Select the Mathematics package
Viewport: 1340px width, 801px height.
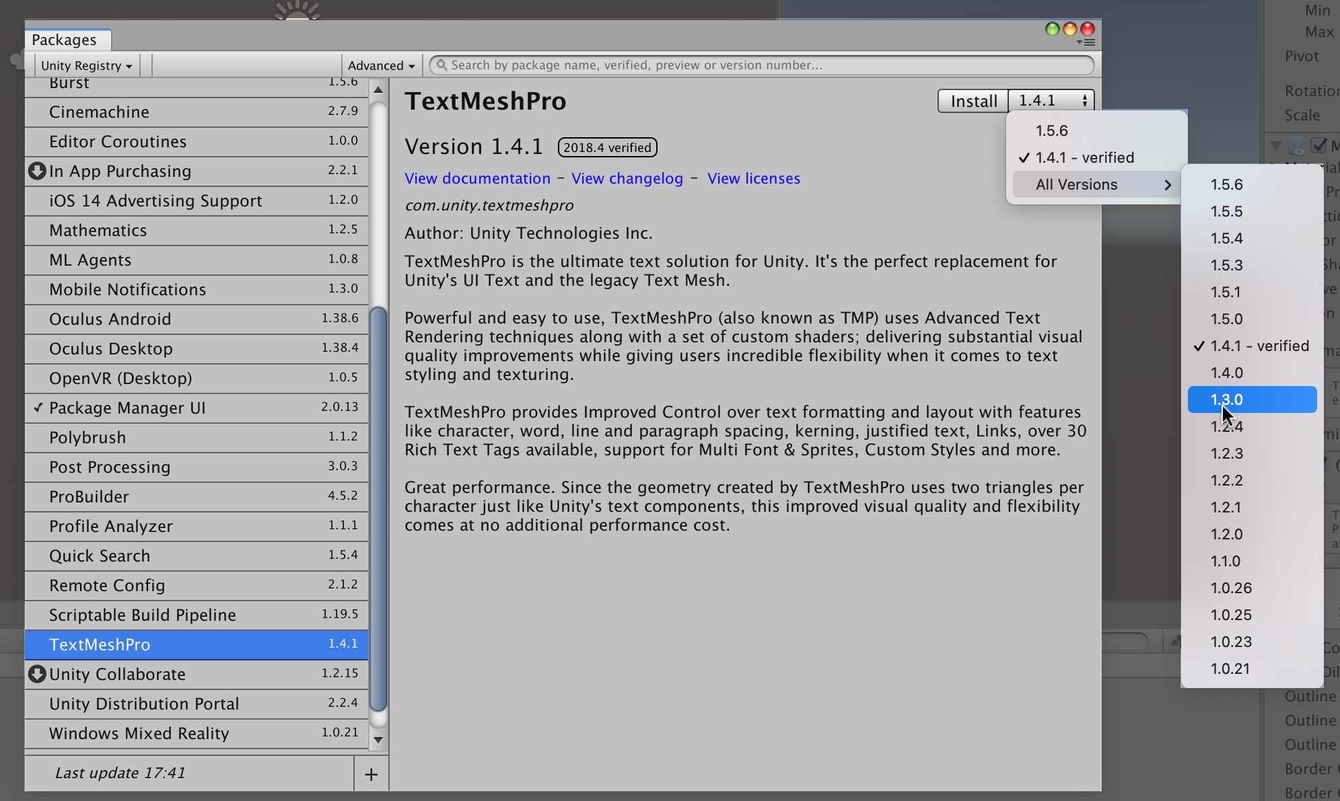point(197,230)
